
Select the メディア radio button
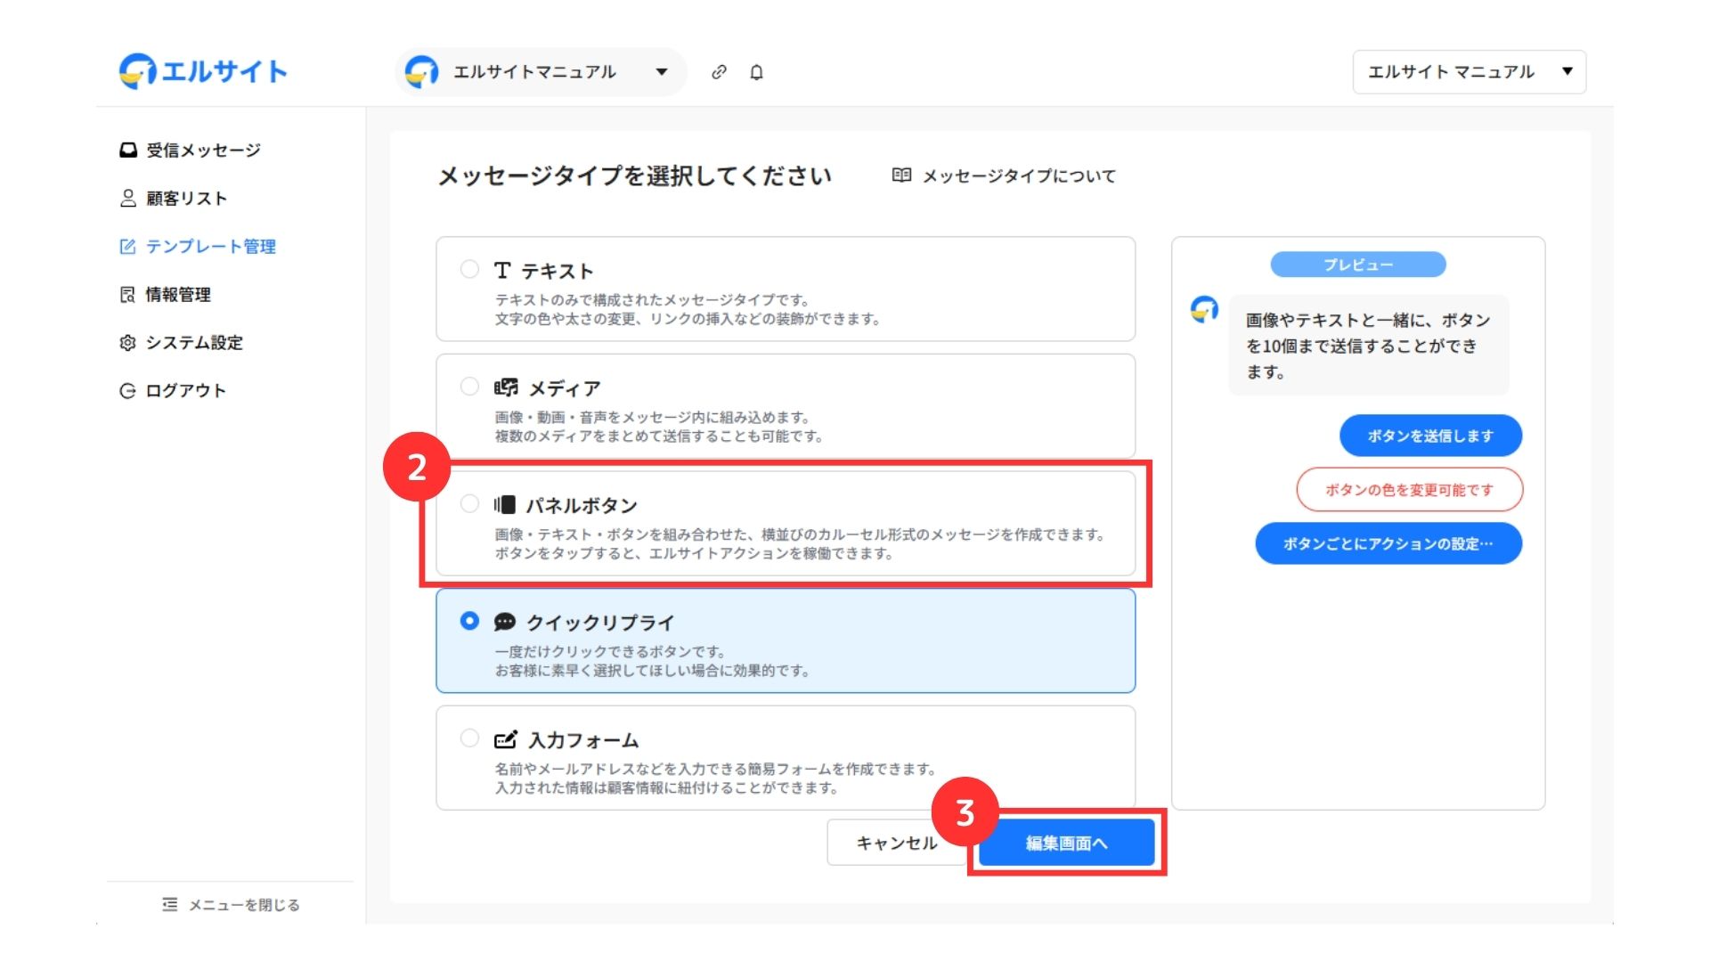point(469,387)
